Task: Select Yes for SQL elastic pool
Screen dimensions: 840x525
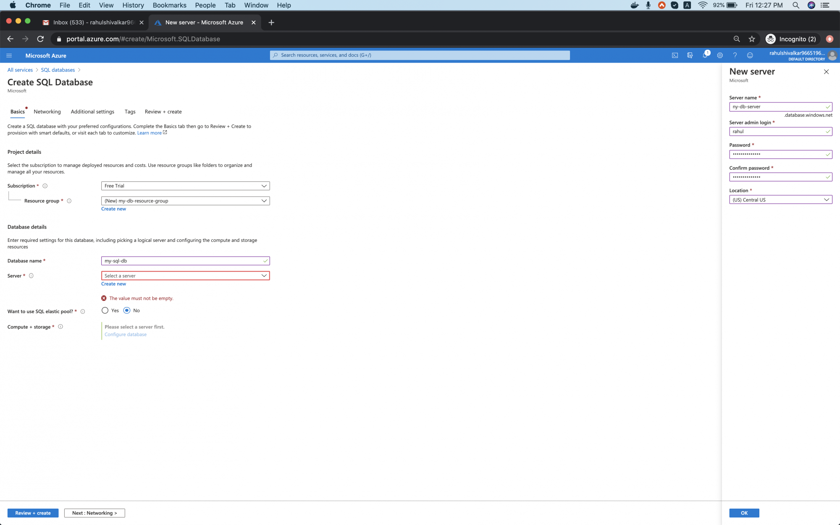Action: [x=105, y=310]
